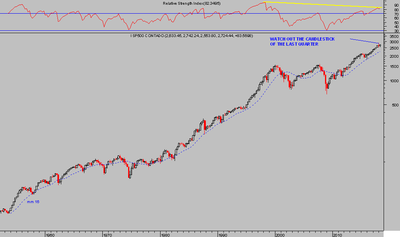Viewport: 400px width, 237px height.
Task: Click the SP500 CONTADO chart title
Action: tap(191, 35)
